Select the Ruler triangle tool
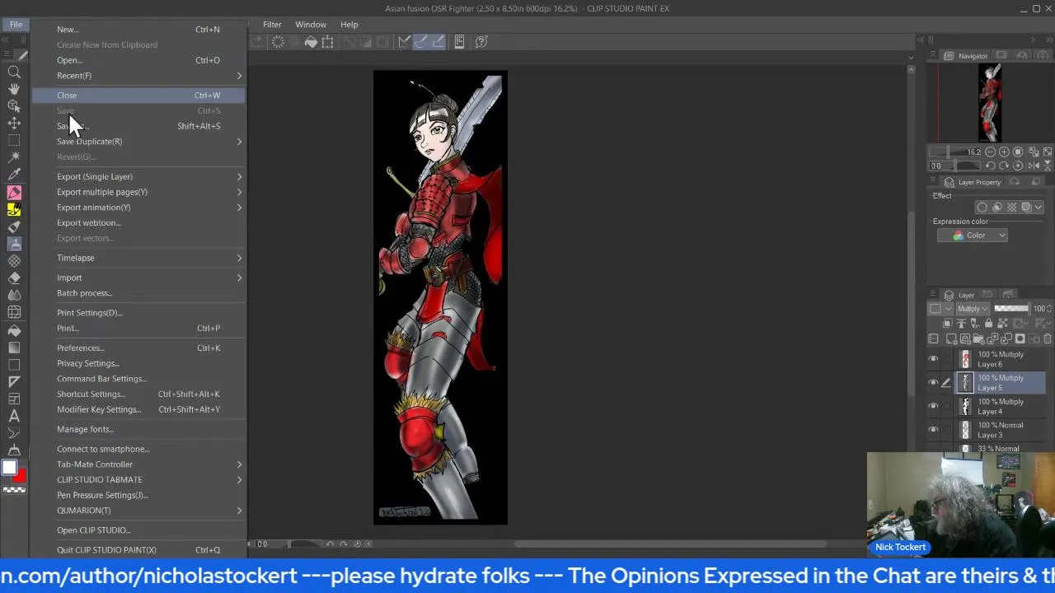1055x593 pixels. [x=14, y=381]
